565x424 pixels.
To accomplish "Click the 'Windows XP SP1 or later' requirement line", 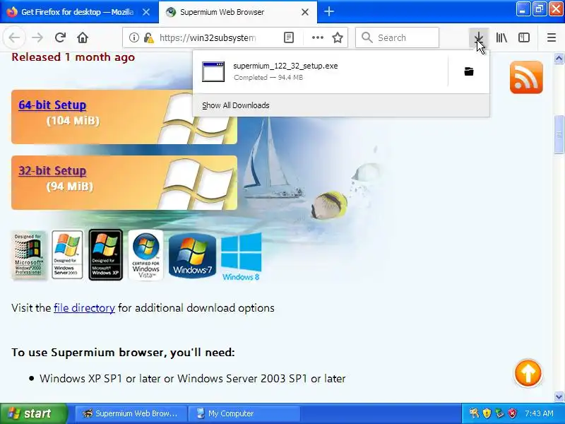I will tap(192, 378).
